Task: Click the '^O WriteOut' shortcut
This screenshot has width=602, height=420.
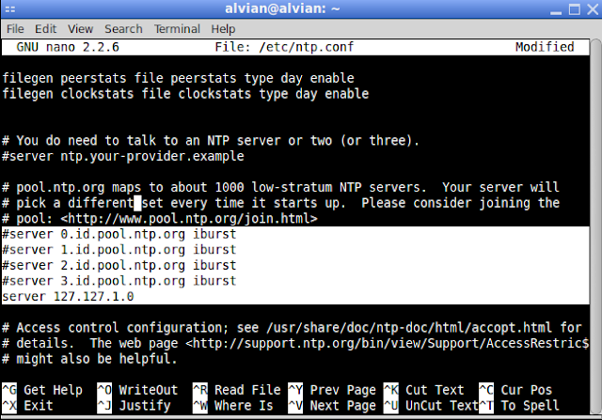Action: click(137, 390)
